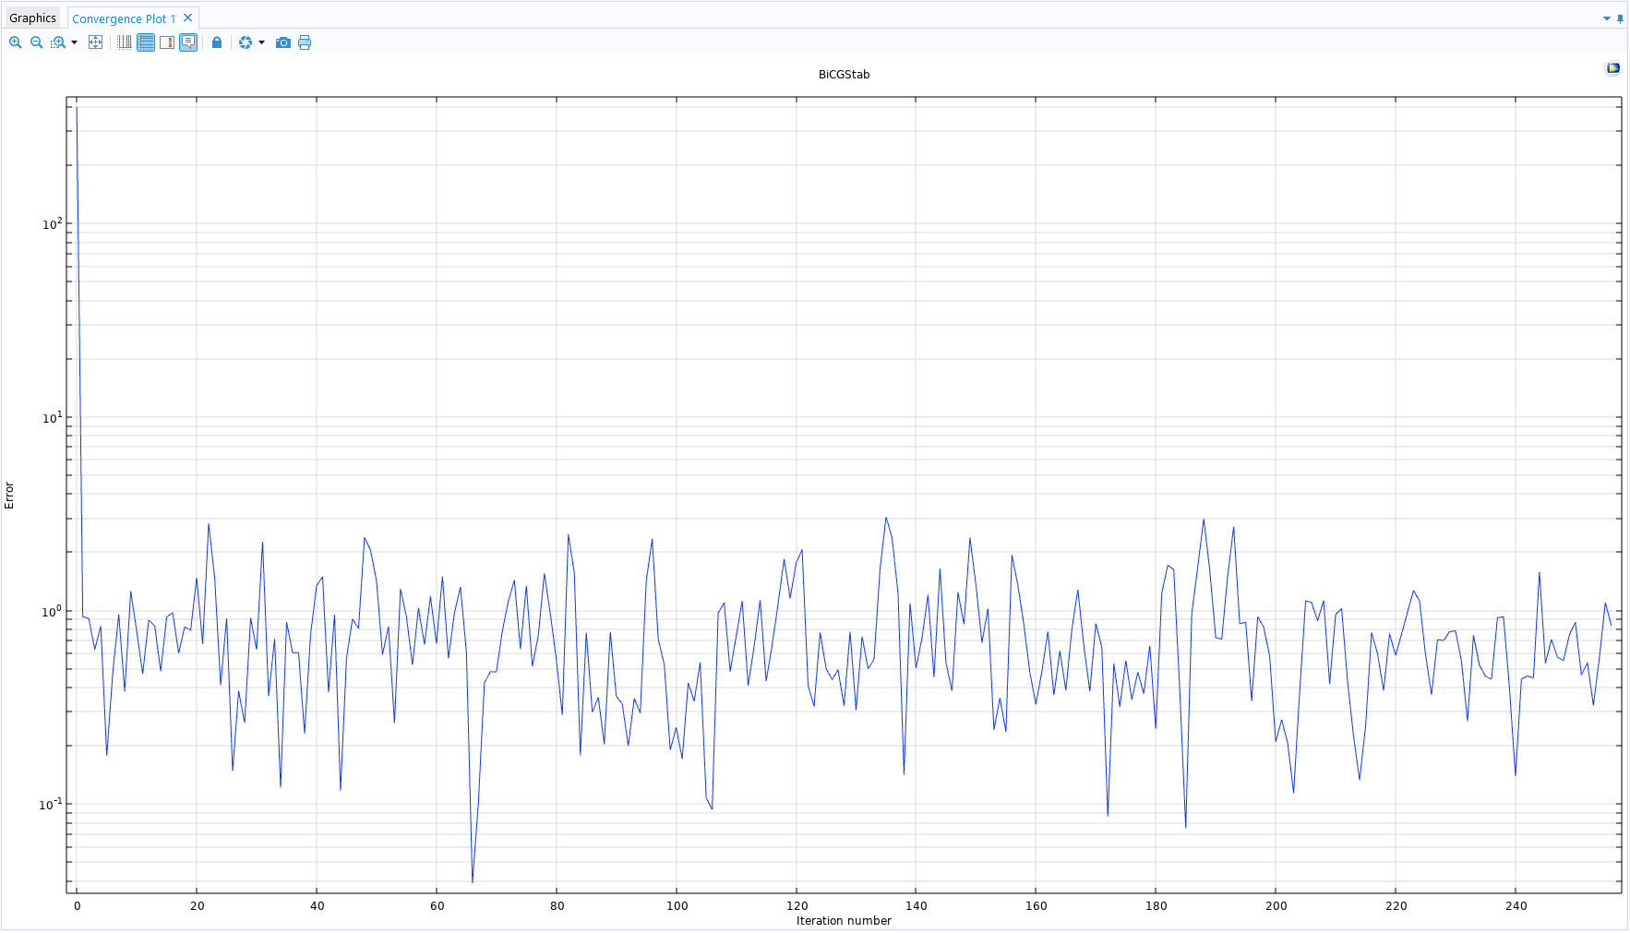Select the Convergence Plot 1 tab
This screenshot has width=1630, height=933.
tap(123, 18)
